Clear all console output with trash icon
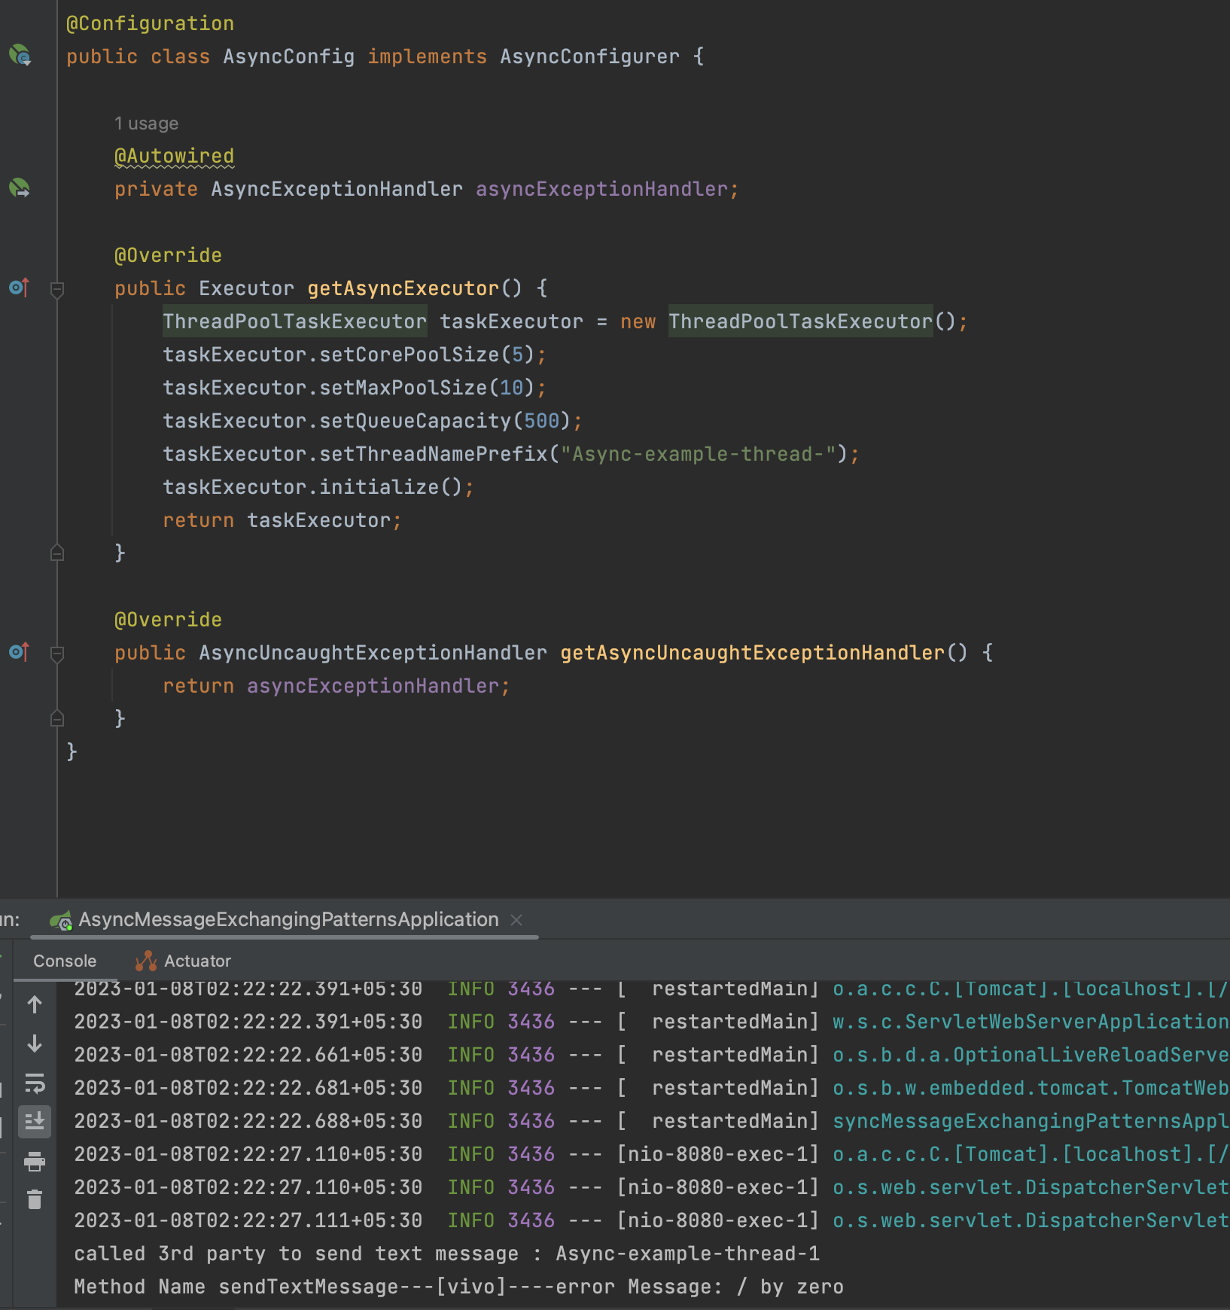This screenshot has height=1310, width=1230. [34, 1199]
